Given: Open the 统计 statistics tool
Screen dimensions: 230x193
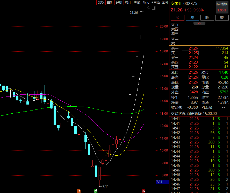Looking at the screenshot, I should 128,2.
